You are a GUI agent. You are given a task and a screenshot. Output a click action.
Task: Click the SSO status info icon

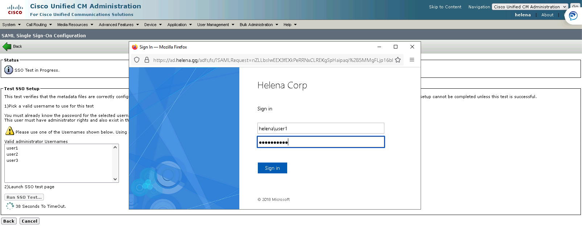point(9,70)
